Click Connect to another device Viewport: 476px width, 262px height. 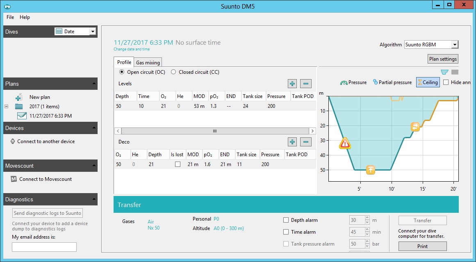46,141
